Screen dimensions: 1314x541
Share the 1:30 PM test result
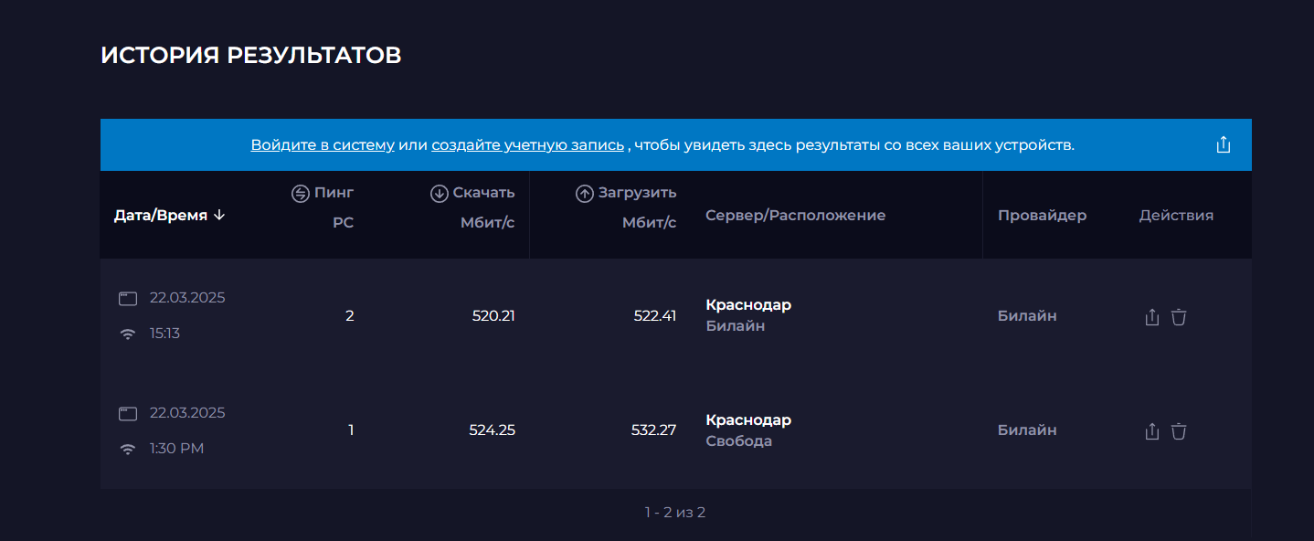pyautogui.click(x=1152, y=431)
